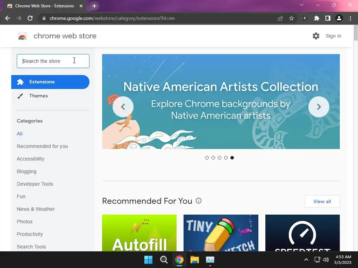
Task: Share this page via share icon
Action: point(280,18)
